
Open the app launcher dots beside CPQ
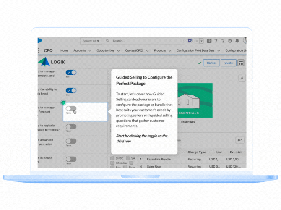tap(39, 50)
